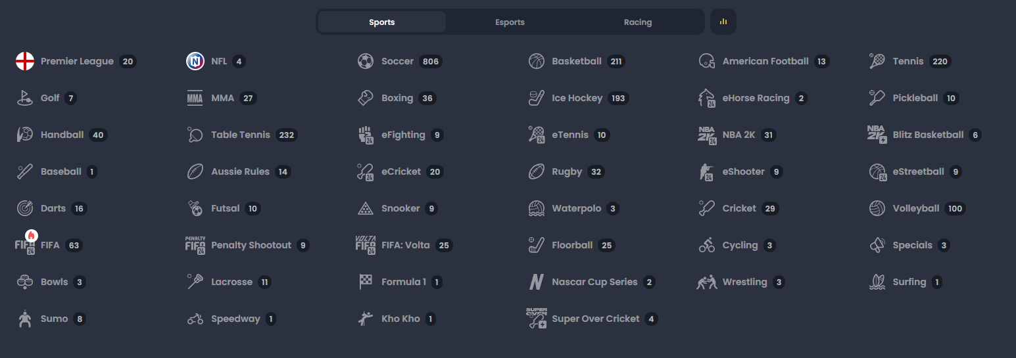The image size is (1016, 358).
Task: Switch to the Racing tab
Action: pyautogui.click(x=638, y=22)
